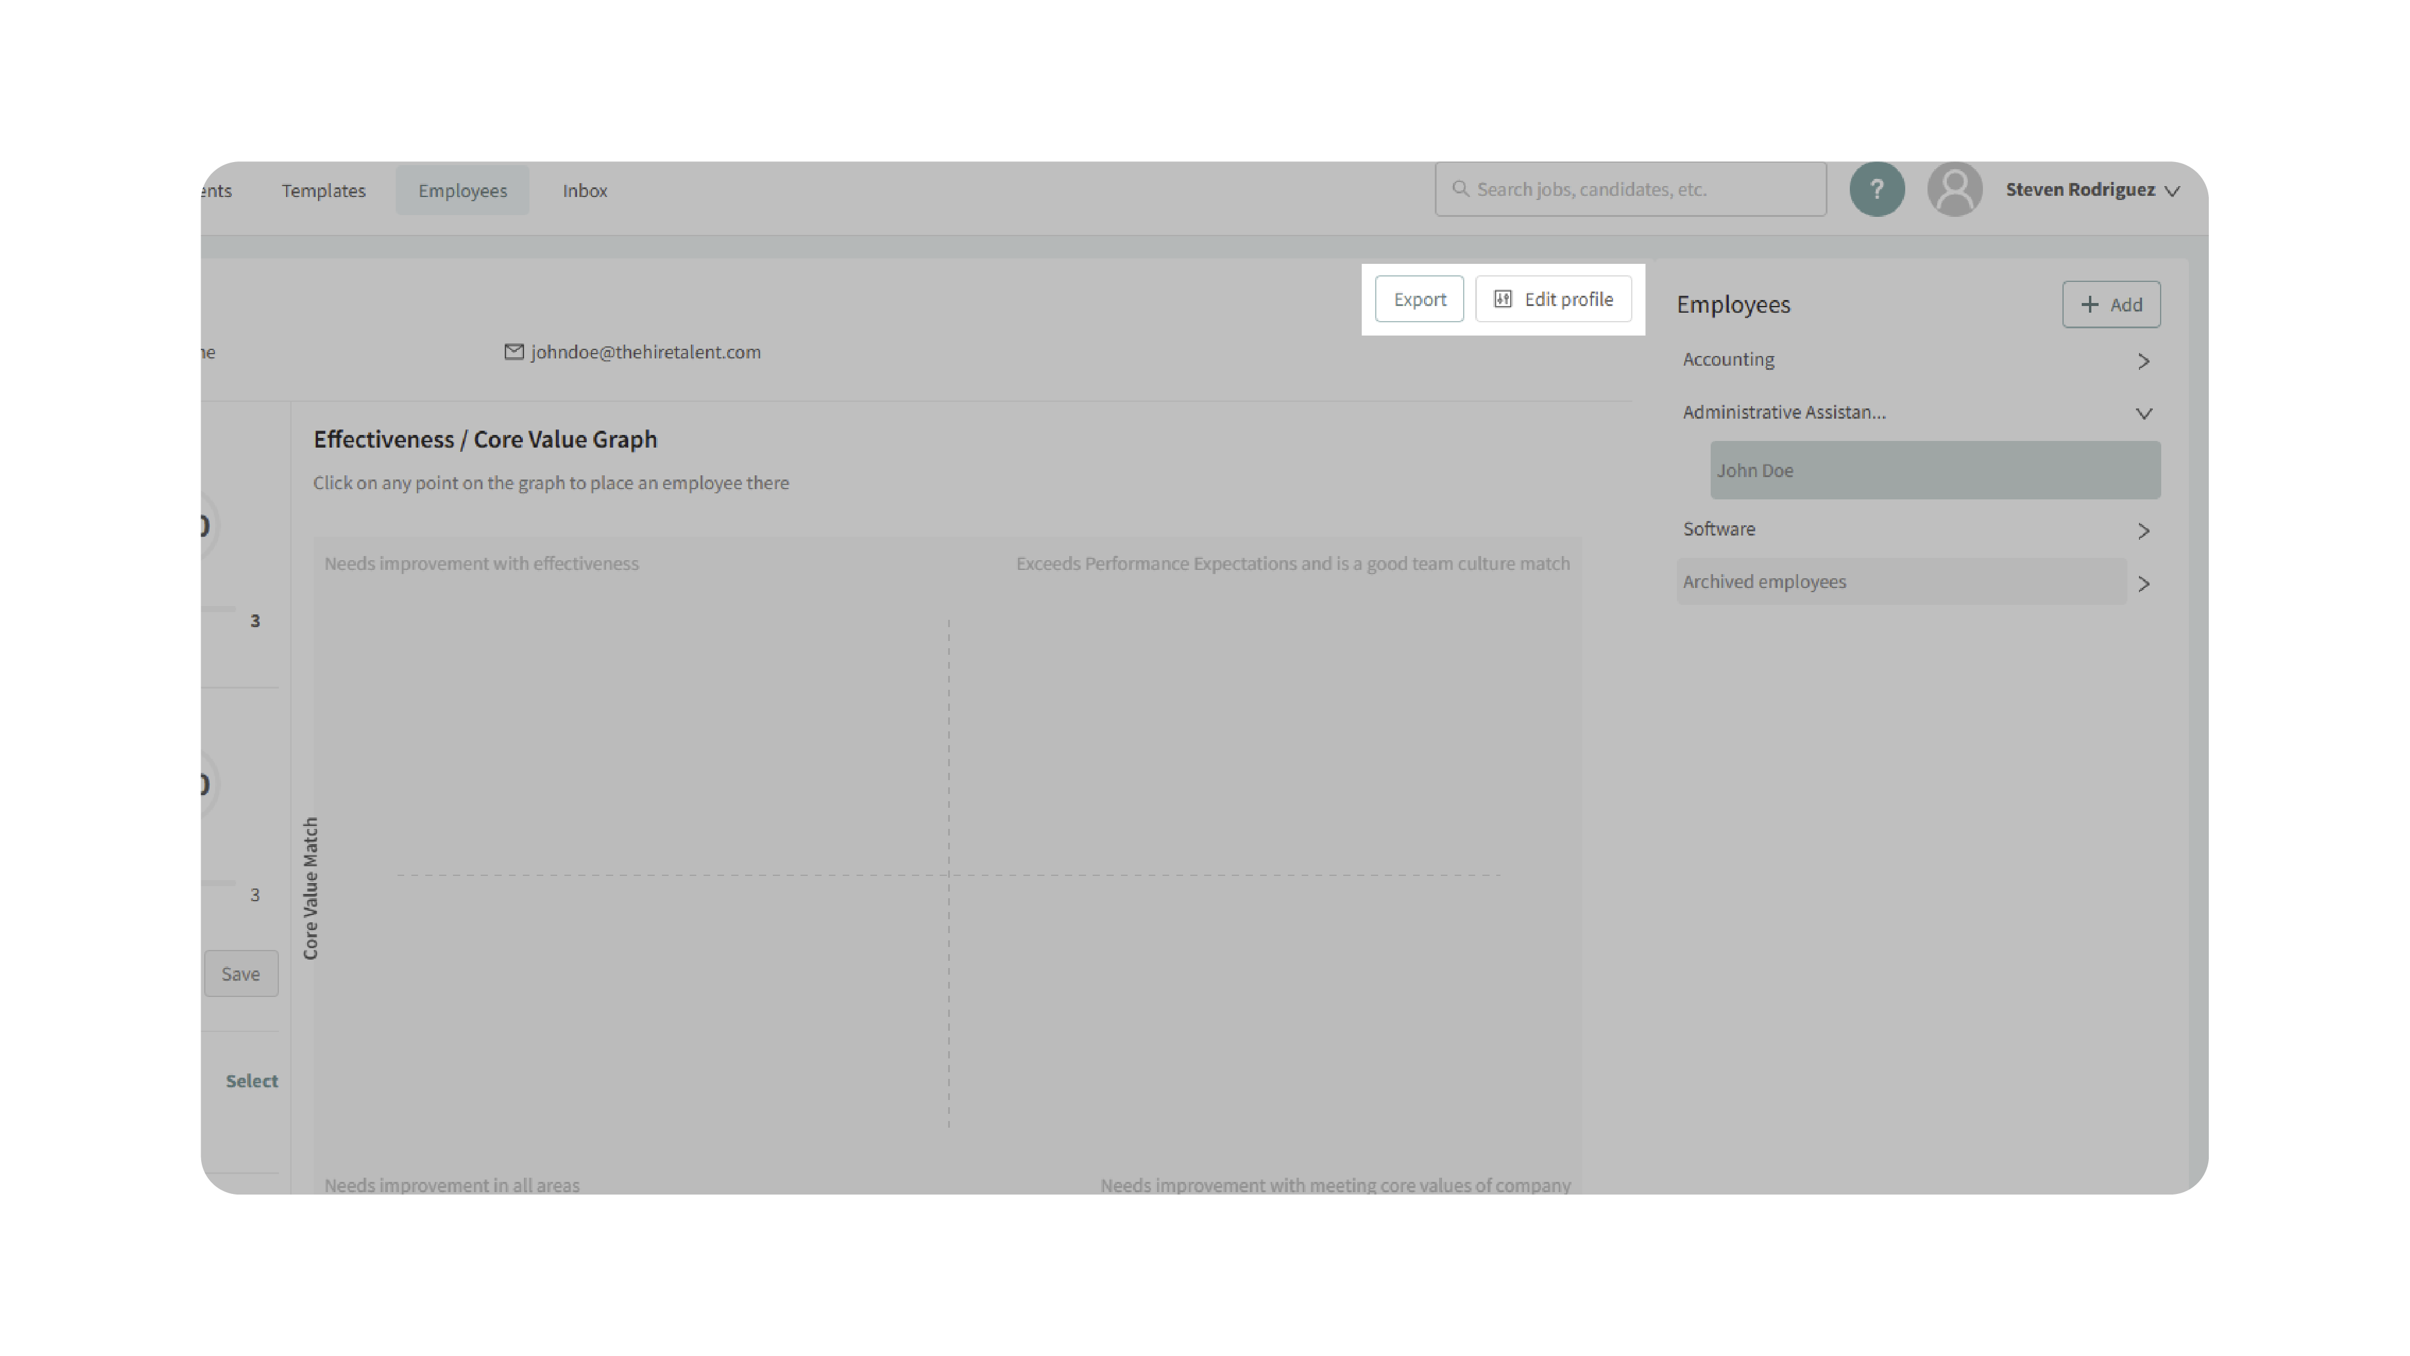Image resolution: width=2410 pixels, height=1356 pixels.
Task: Click the search magnifier icon
Action: (x=1459, y=189)
